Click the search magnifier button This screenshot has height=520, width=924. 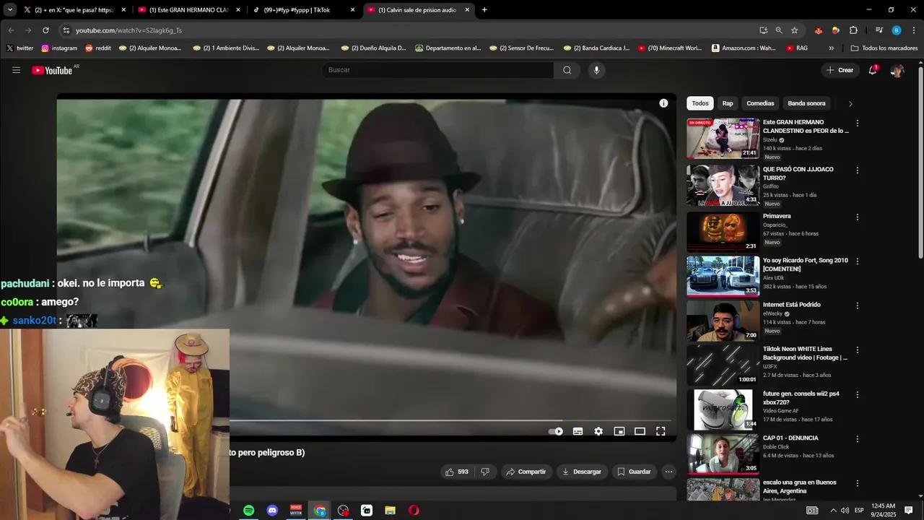(x=567, y=70)
